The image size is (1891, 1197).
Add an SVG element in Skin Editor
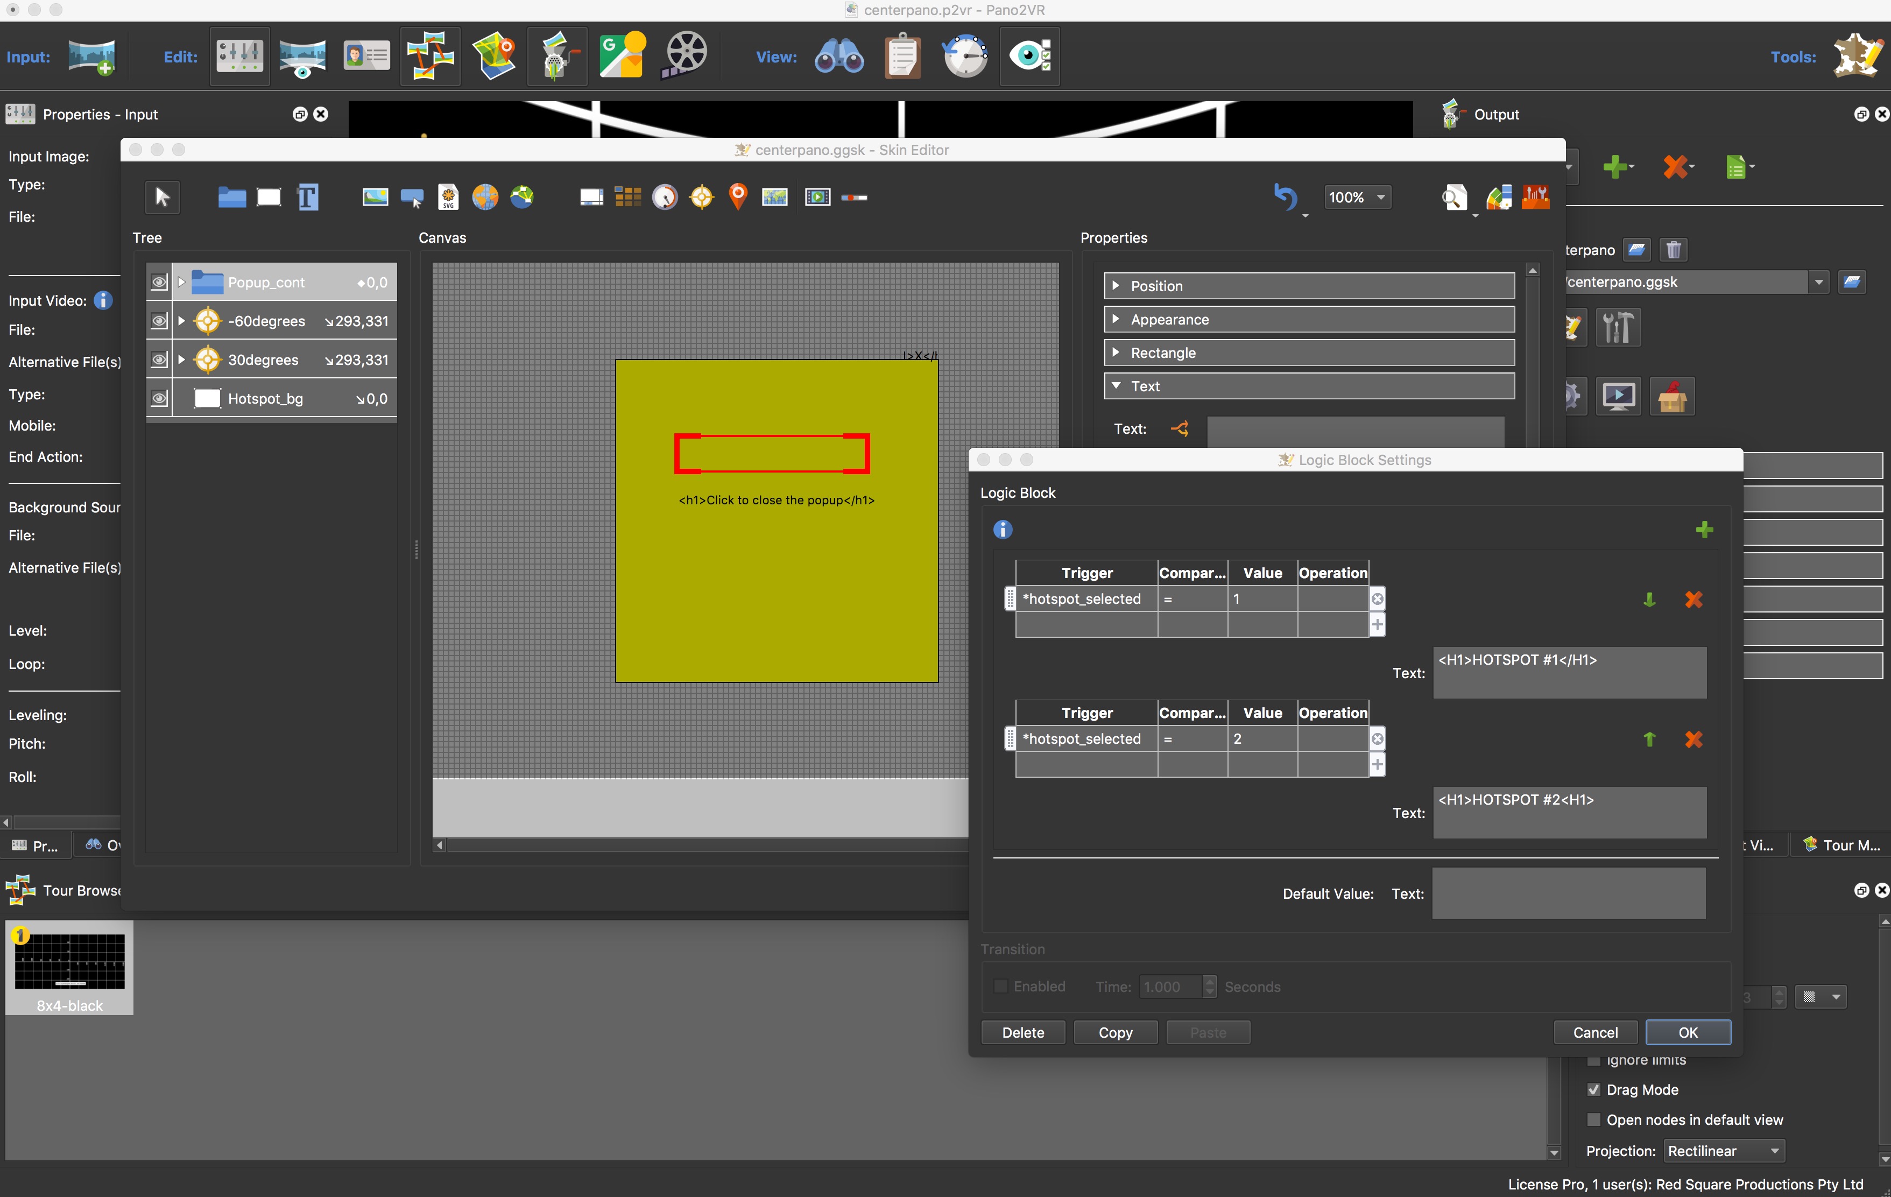(x=448, y=197)
